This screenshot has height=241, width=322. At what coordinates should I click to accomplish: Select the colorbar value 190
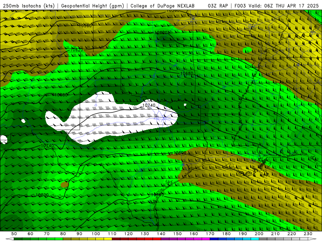tap(243, 234)
